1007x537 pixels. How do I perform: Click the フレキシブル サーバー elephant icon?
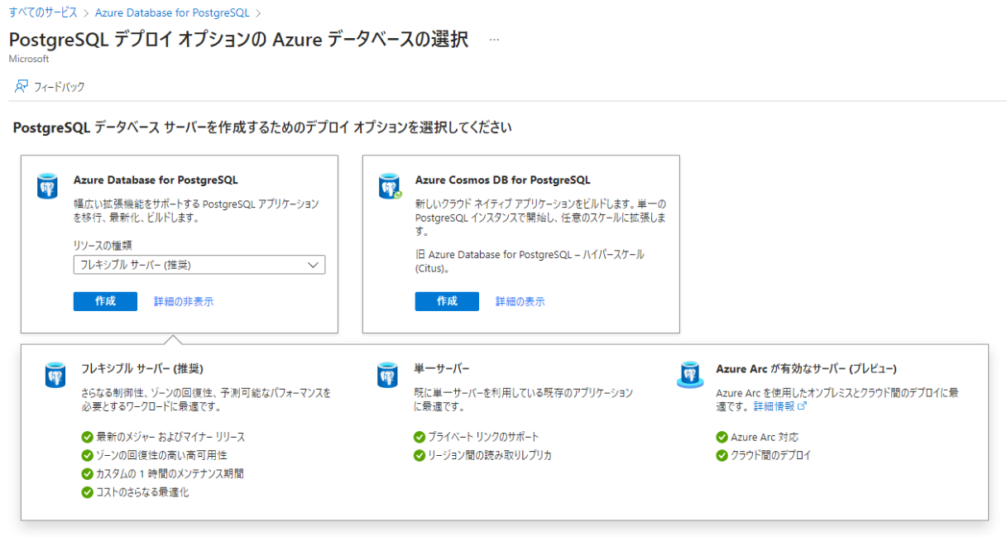tap(55, 375)
